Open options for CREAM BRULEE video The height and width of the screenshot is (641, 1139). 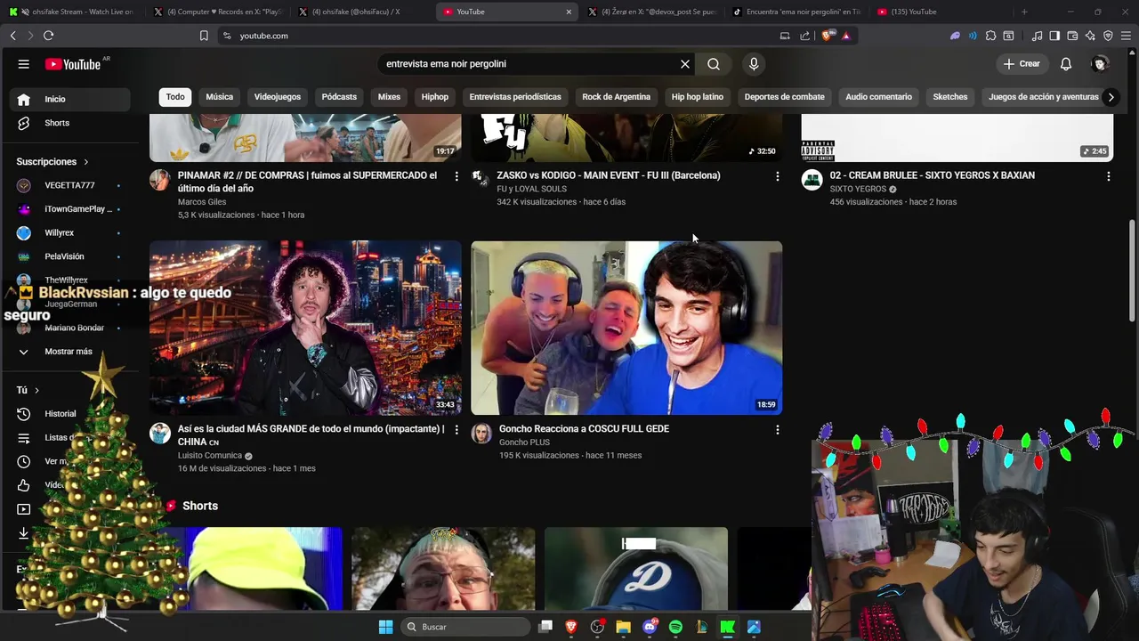coord(1108,176)
